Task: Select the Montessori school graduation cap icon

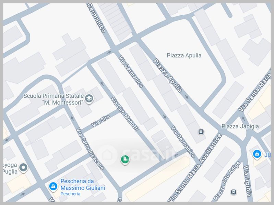Action: (89, 99)
